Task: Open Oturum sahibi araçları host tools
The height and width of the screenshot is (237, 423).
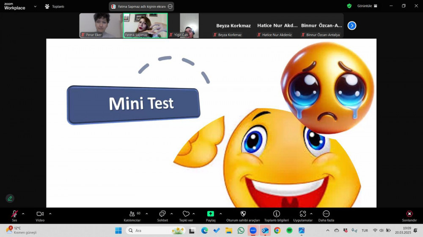Action: tap(243, 216)
